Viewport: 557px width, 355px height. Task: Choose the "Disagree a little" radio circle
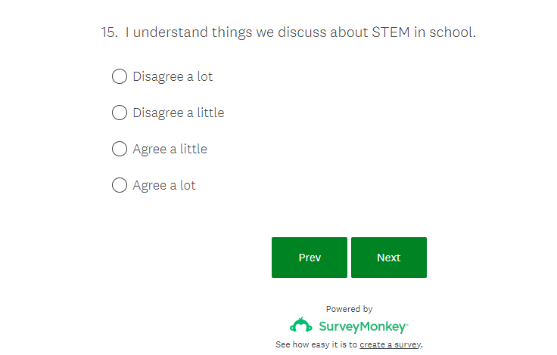pos(120,113)
